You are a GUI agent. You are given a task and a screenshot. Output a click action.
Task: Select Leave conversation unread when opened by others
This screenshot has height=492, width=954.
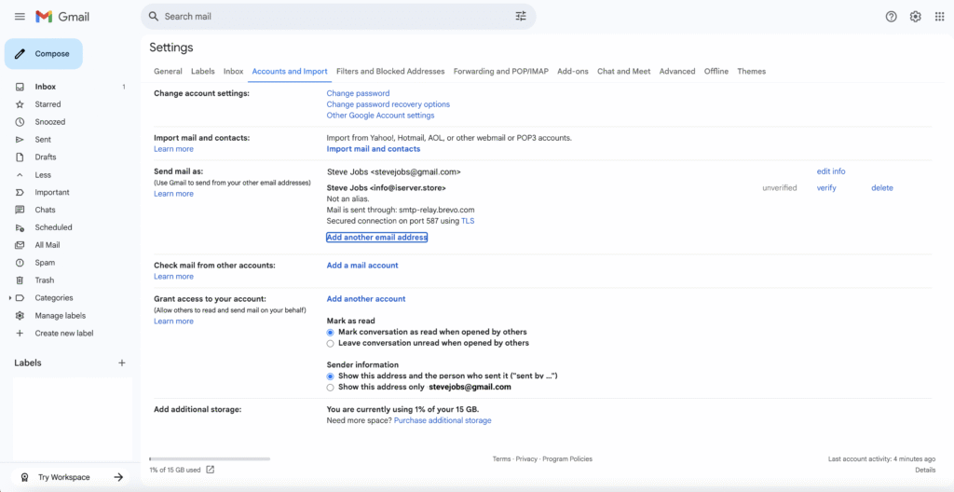point(331,343)
